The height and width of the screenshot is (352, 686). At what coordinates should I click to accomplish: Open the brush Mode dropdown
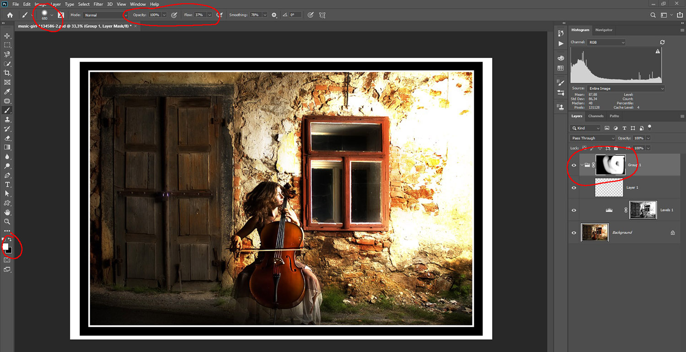click(x=106, y=15)
